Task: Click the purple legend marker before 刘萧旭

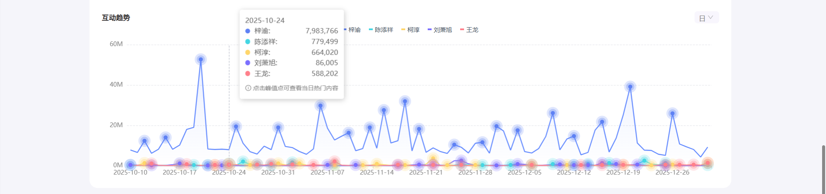Action: pos(429,30)
